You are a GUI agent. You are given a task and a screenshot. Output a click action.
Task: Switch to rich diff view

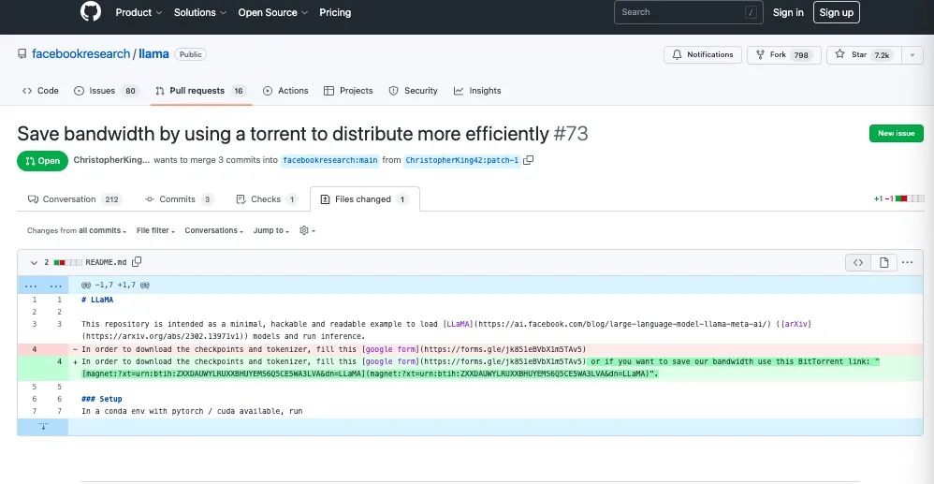pos(883,263)
